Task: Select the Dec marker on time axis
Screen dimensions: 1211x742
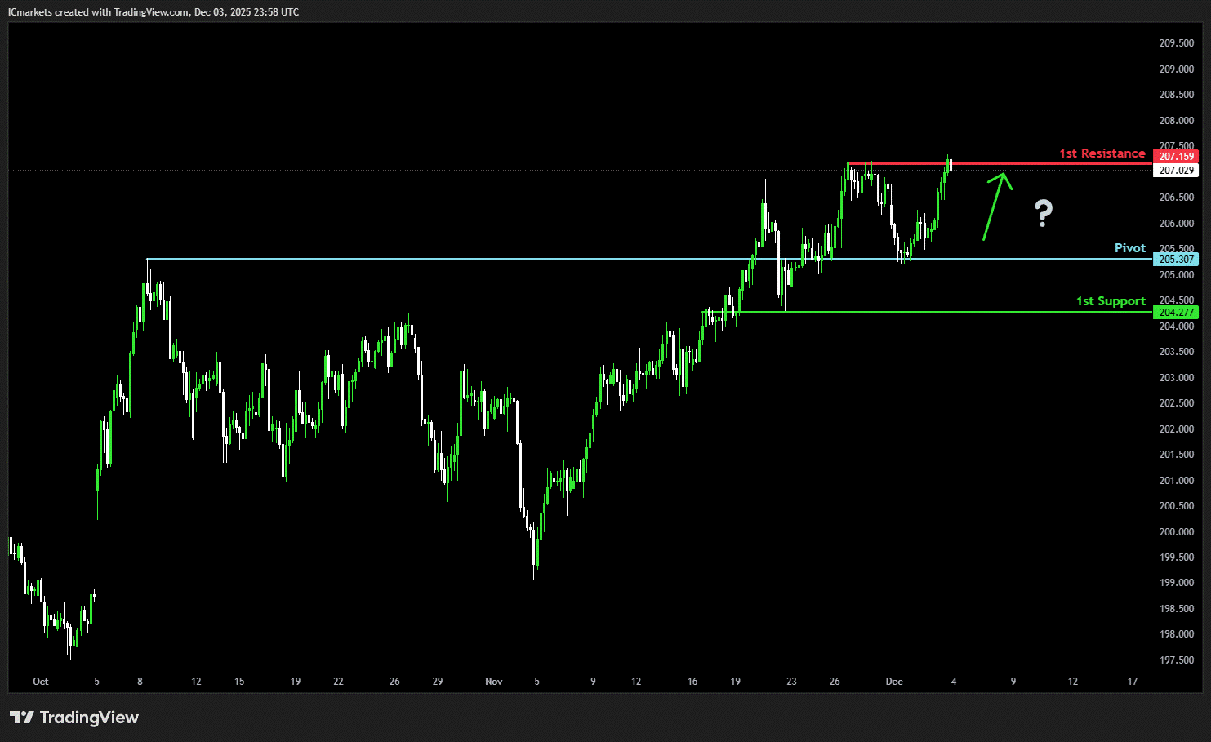Action: (894, 682)
